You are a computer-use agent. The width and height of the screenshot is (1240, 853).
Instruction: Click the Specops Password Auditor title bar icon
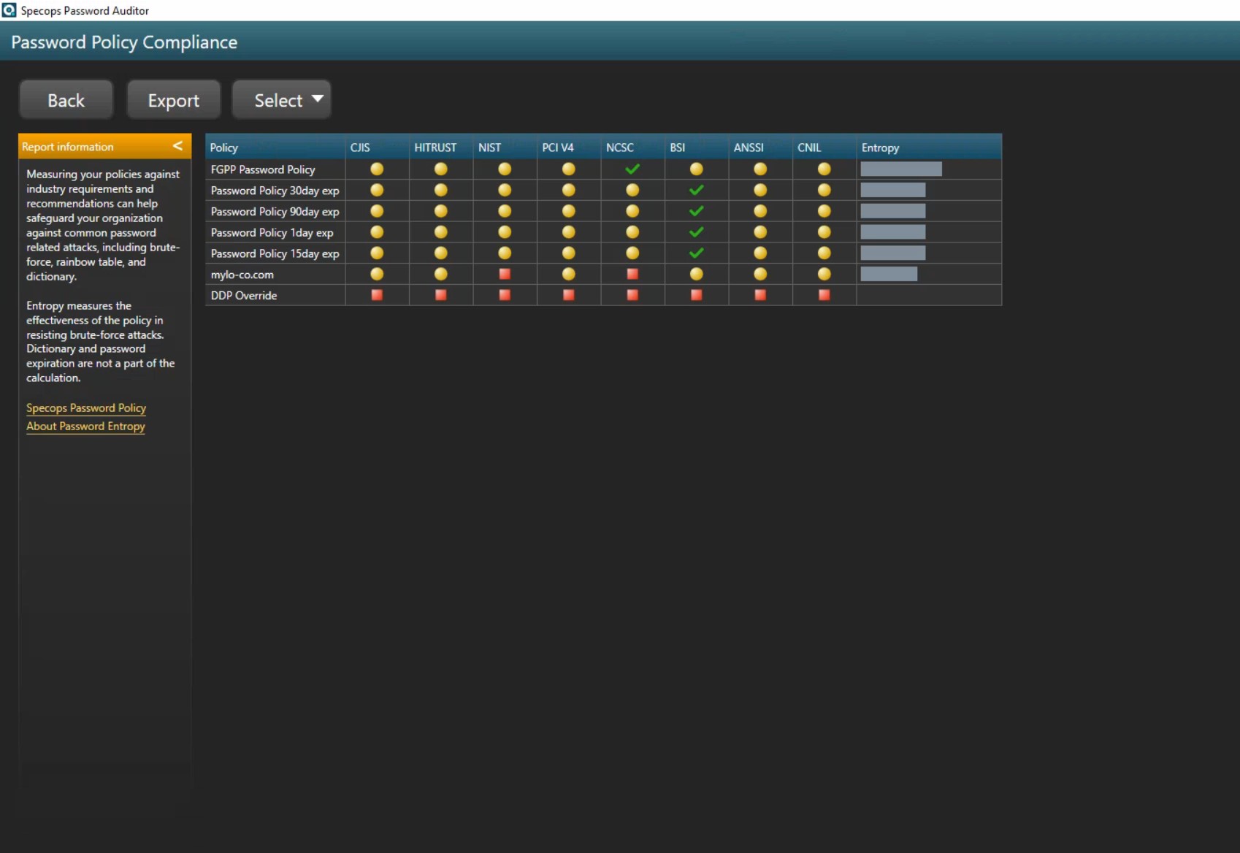9,10
